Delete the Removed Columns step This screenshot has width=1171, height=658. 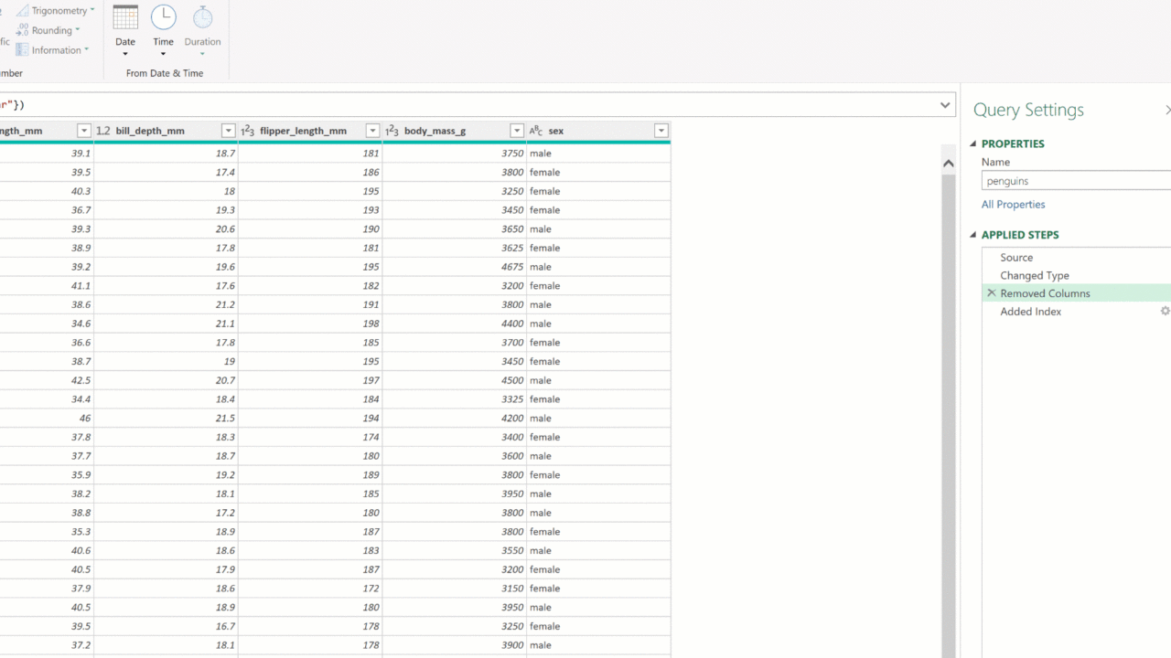pyautogui.click(x=991, y=293)
